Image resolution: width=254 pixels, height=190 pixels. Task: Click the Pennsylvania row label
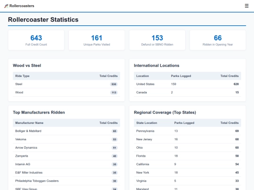click(145, 131)
